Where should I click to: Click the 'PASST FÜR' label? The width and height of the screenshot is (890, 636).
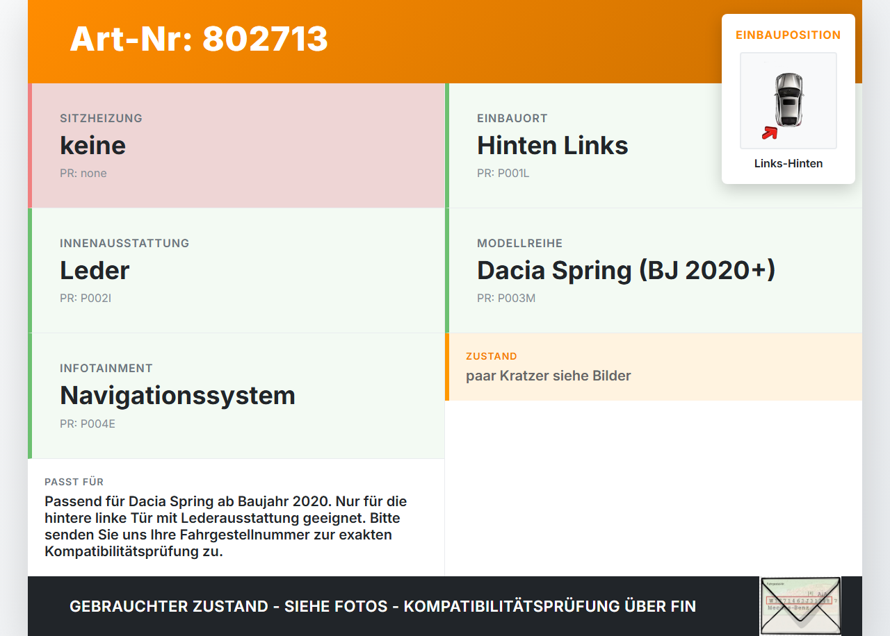[74, 482]
